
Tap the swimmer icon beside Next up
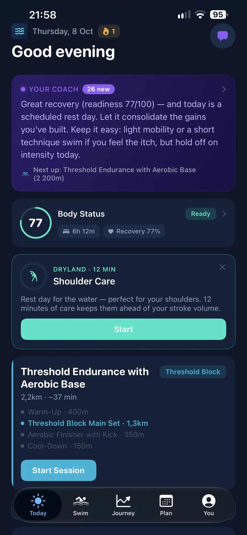(x=25, y=174)
